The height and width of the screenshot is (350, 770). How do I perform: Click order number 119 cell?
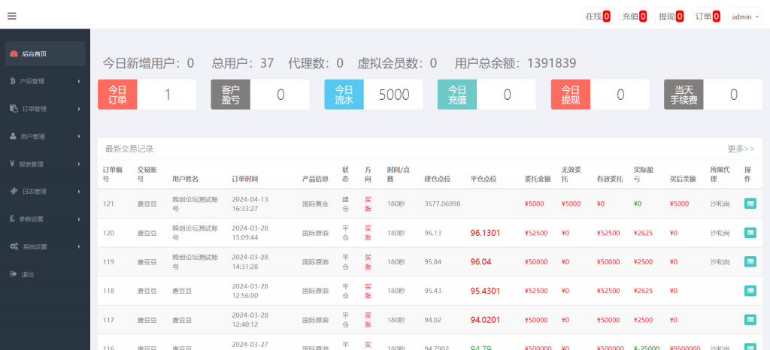pyautogui.click(x=108, y=262)
